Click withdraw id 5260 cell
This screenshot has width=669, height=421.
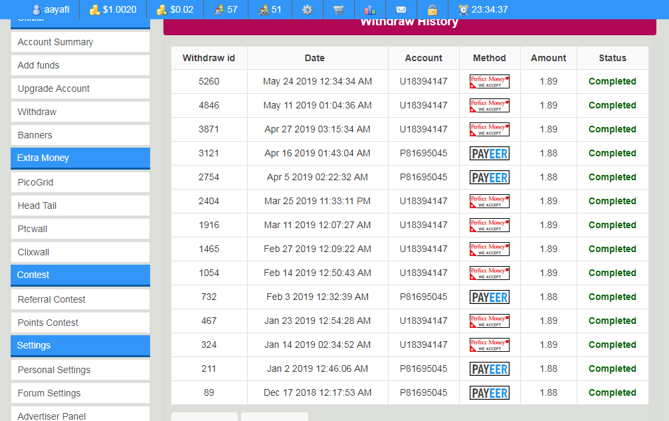pos(209,82)
